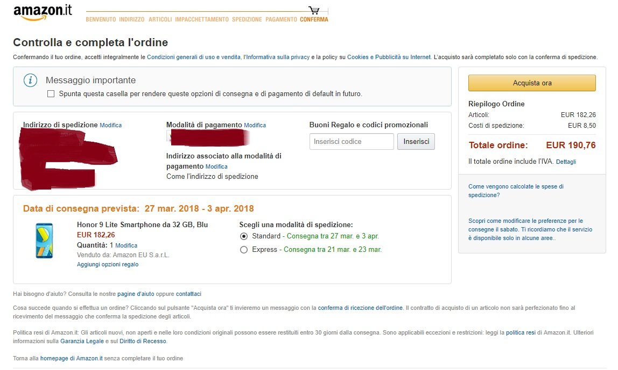The width and height of the screenshot is (618, 370).
Task: Click the shopping cart progress icon
Action: click(x=314, y=10)
